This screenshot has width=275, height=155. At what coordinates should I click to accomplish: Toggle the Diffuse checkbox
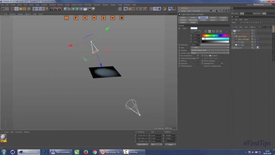[x=198, y=61]
